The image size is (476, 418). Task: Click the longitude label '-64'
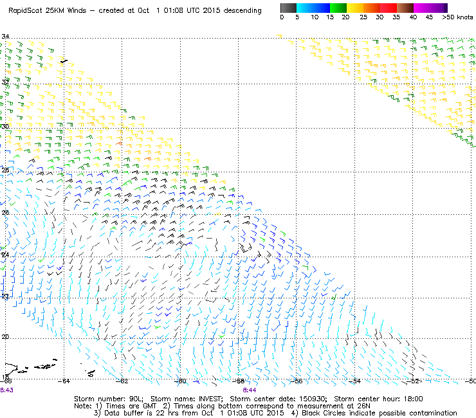coord(64,381)
